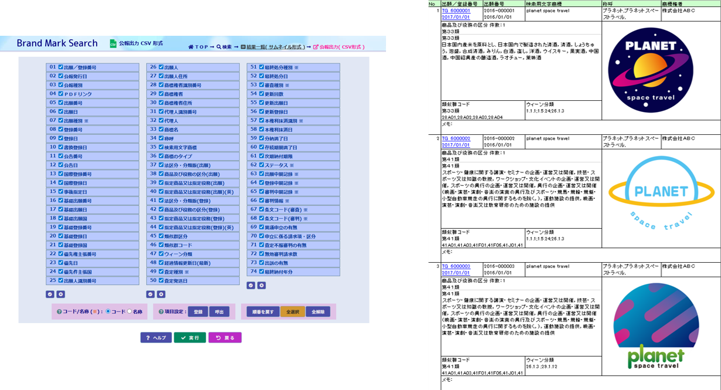
Task: Toggle 69 異議申立の有無 checkbox
Action: pos(262,228)
